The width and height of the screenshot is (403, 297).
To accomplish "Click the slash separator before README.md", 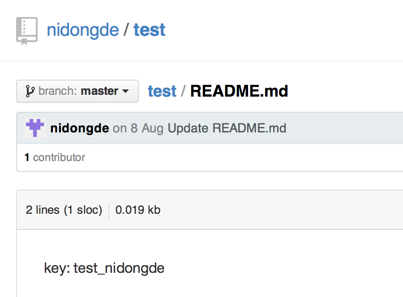I will [x=183, y=91].
